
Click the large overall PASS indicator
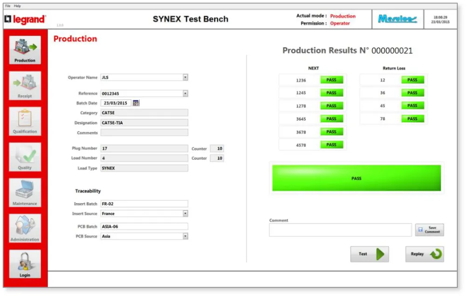click(356, 178)
